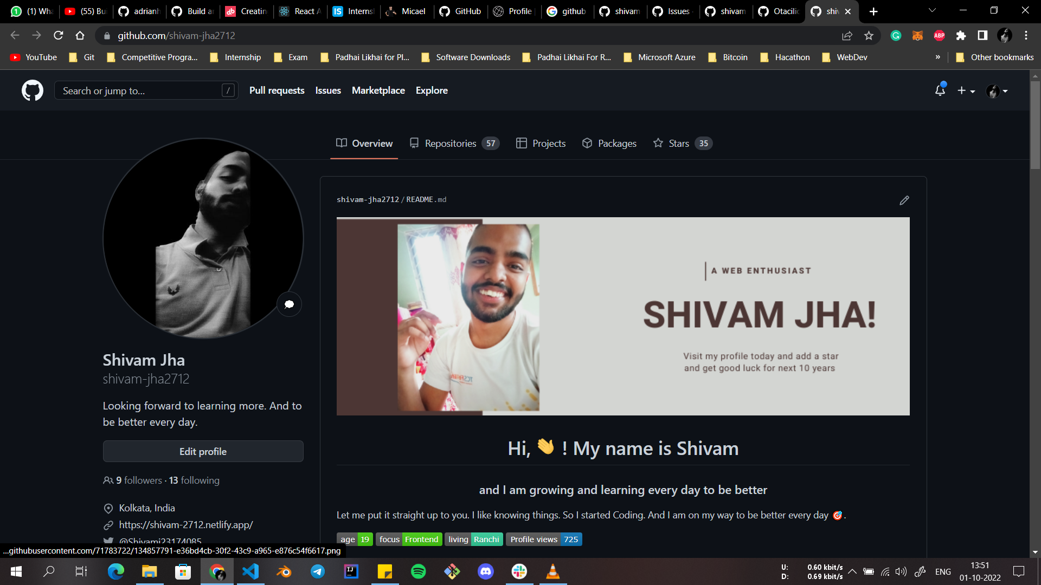Screen dimensions: 1041x585
Task: Toggle the bookmark star for this page
Action: pyautogui.click(x=869, y=36)
